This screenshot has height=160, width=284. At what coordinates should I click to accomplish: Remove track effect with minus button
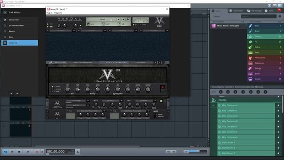point(17,94)
